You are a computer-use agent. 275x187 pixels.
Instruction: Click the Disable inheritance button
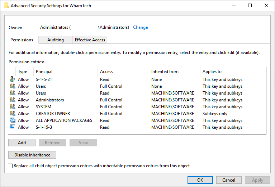point(32,155)
